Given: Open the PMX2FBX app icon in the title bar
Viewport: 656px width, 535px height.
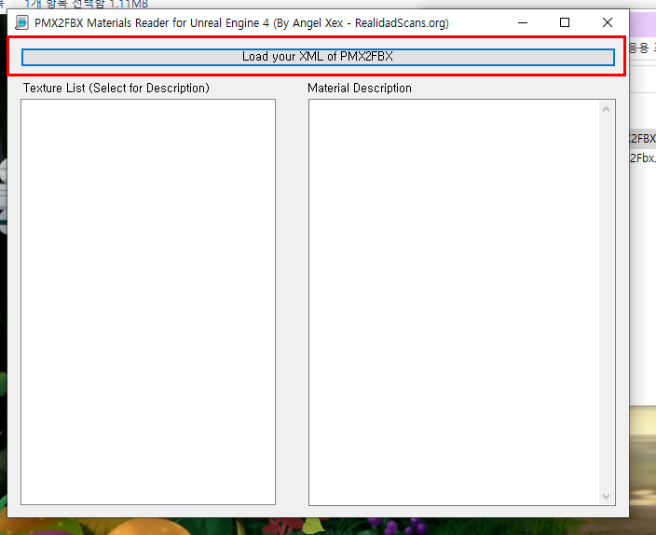Looking at the screenshot, I should (x=21, y=22).
